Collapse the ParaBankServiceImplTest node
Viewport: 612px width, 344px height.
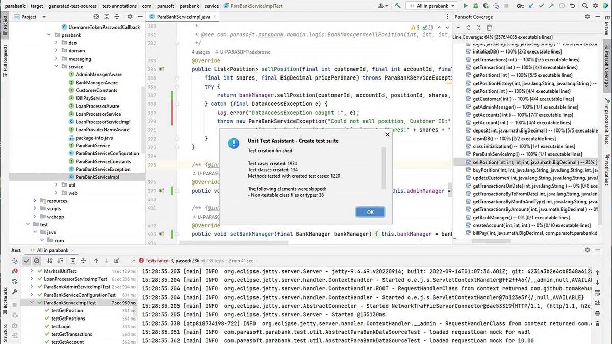point(32,303)
